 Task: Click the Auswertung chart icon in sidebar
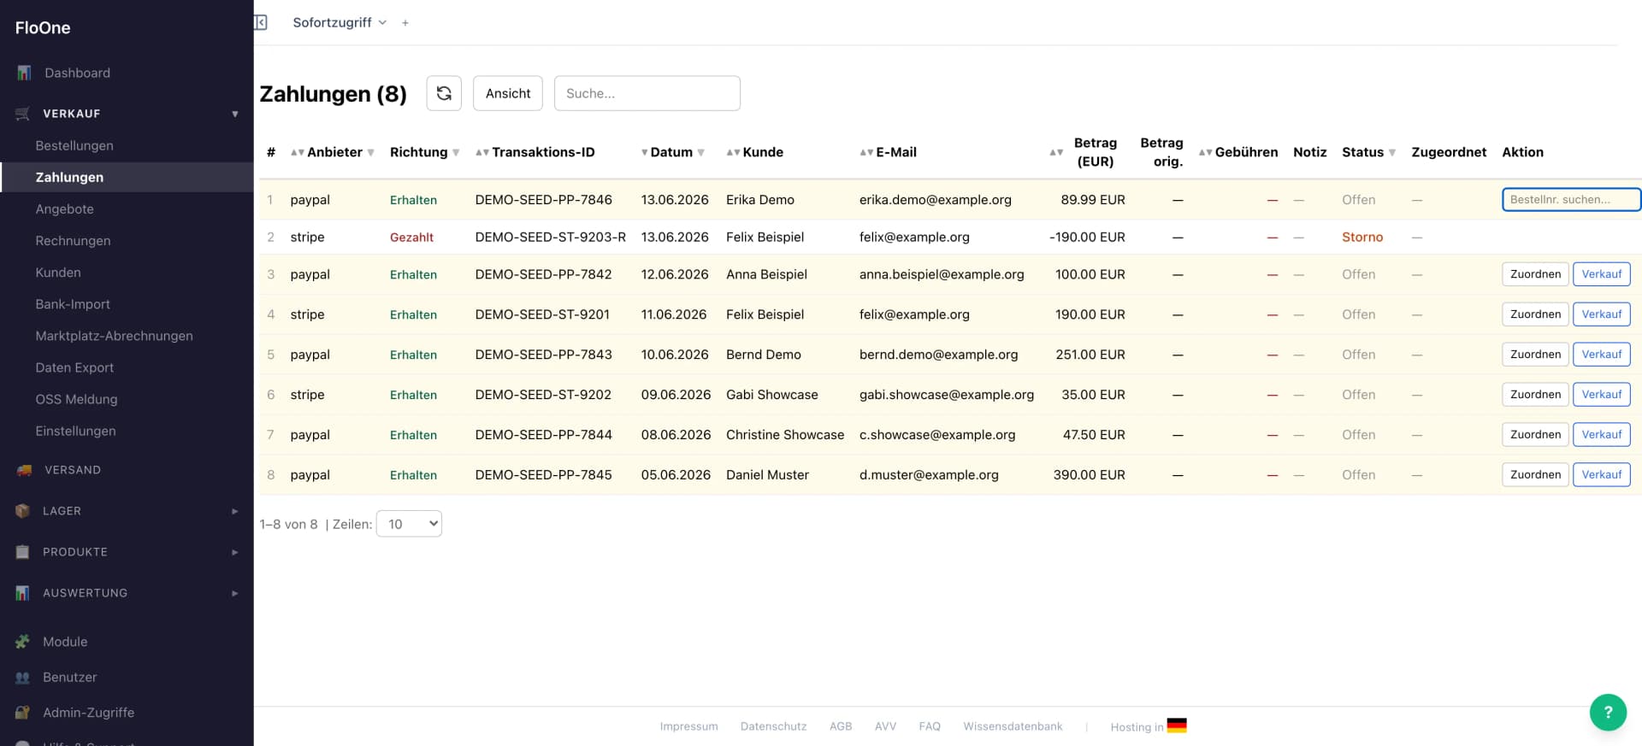coord(23,593)
